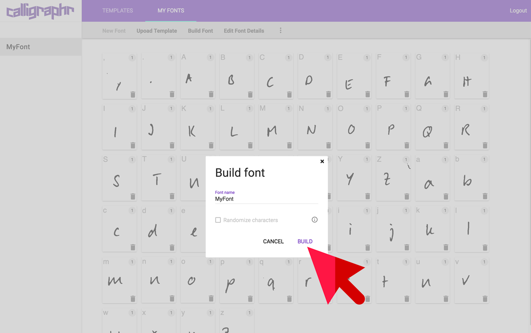Delete the letter Q glyph
Image resolution: width=531 pixels, height=333 pixels.
click(446, 145)
